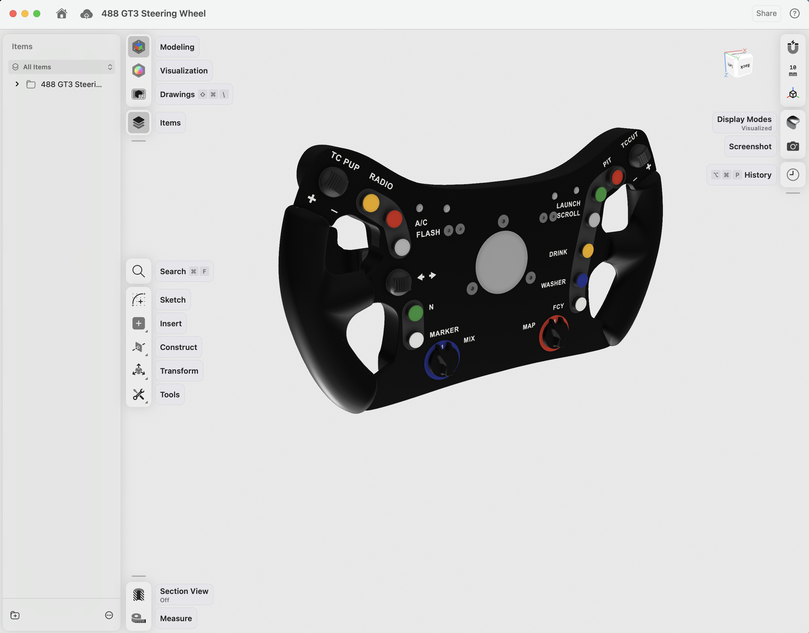809x633 pixels.
Task: Click the Screenshot label button
Action: tap(750, 146)
